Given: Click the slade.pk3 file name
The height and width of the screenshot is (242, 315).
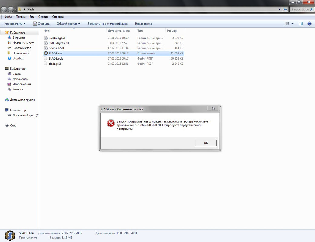Looking at the screenshot, I should point(55,64).
